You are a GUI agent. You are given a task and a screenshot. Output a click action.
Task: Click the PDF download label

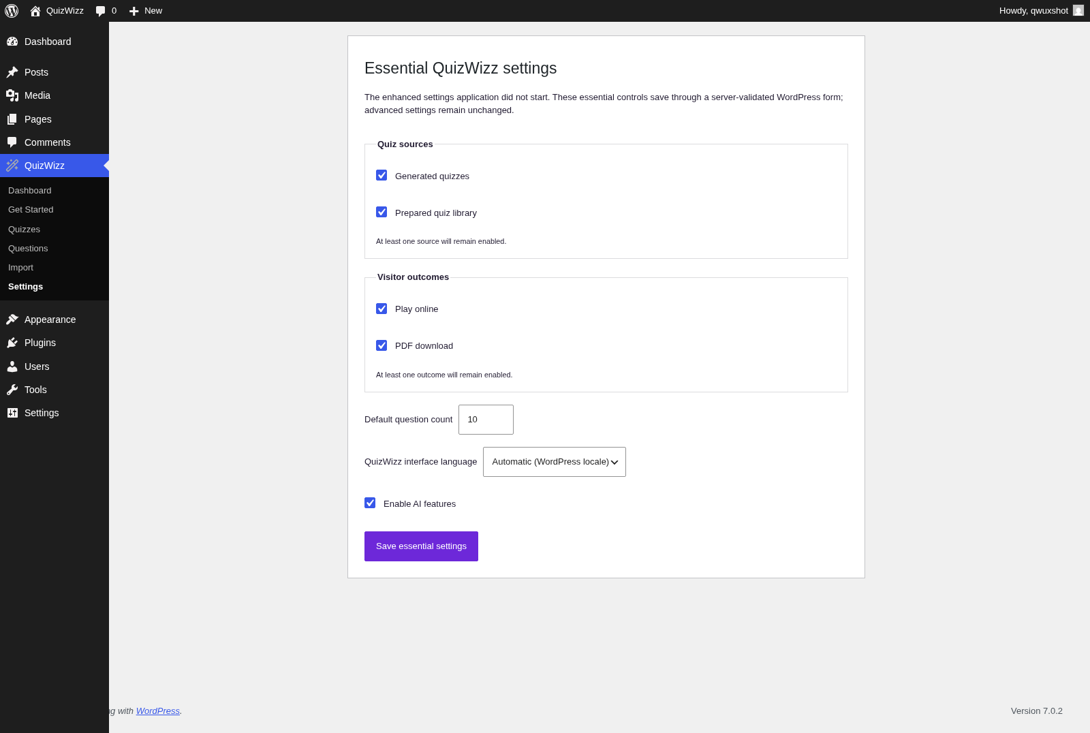point(424,345)
